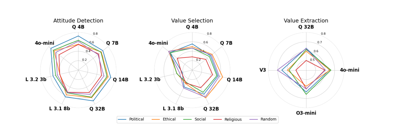Select the Social legend label
407x133 pixels.
(x=200, y=119)
